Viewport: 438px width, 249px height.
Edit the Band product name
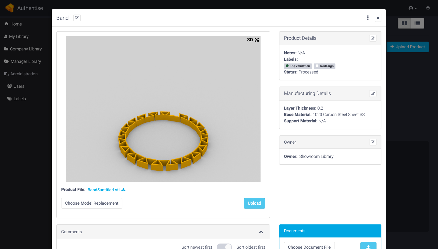tap(77, 18)
